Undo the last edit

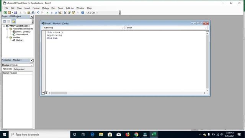38,13
